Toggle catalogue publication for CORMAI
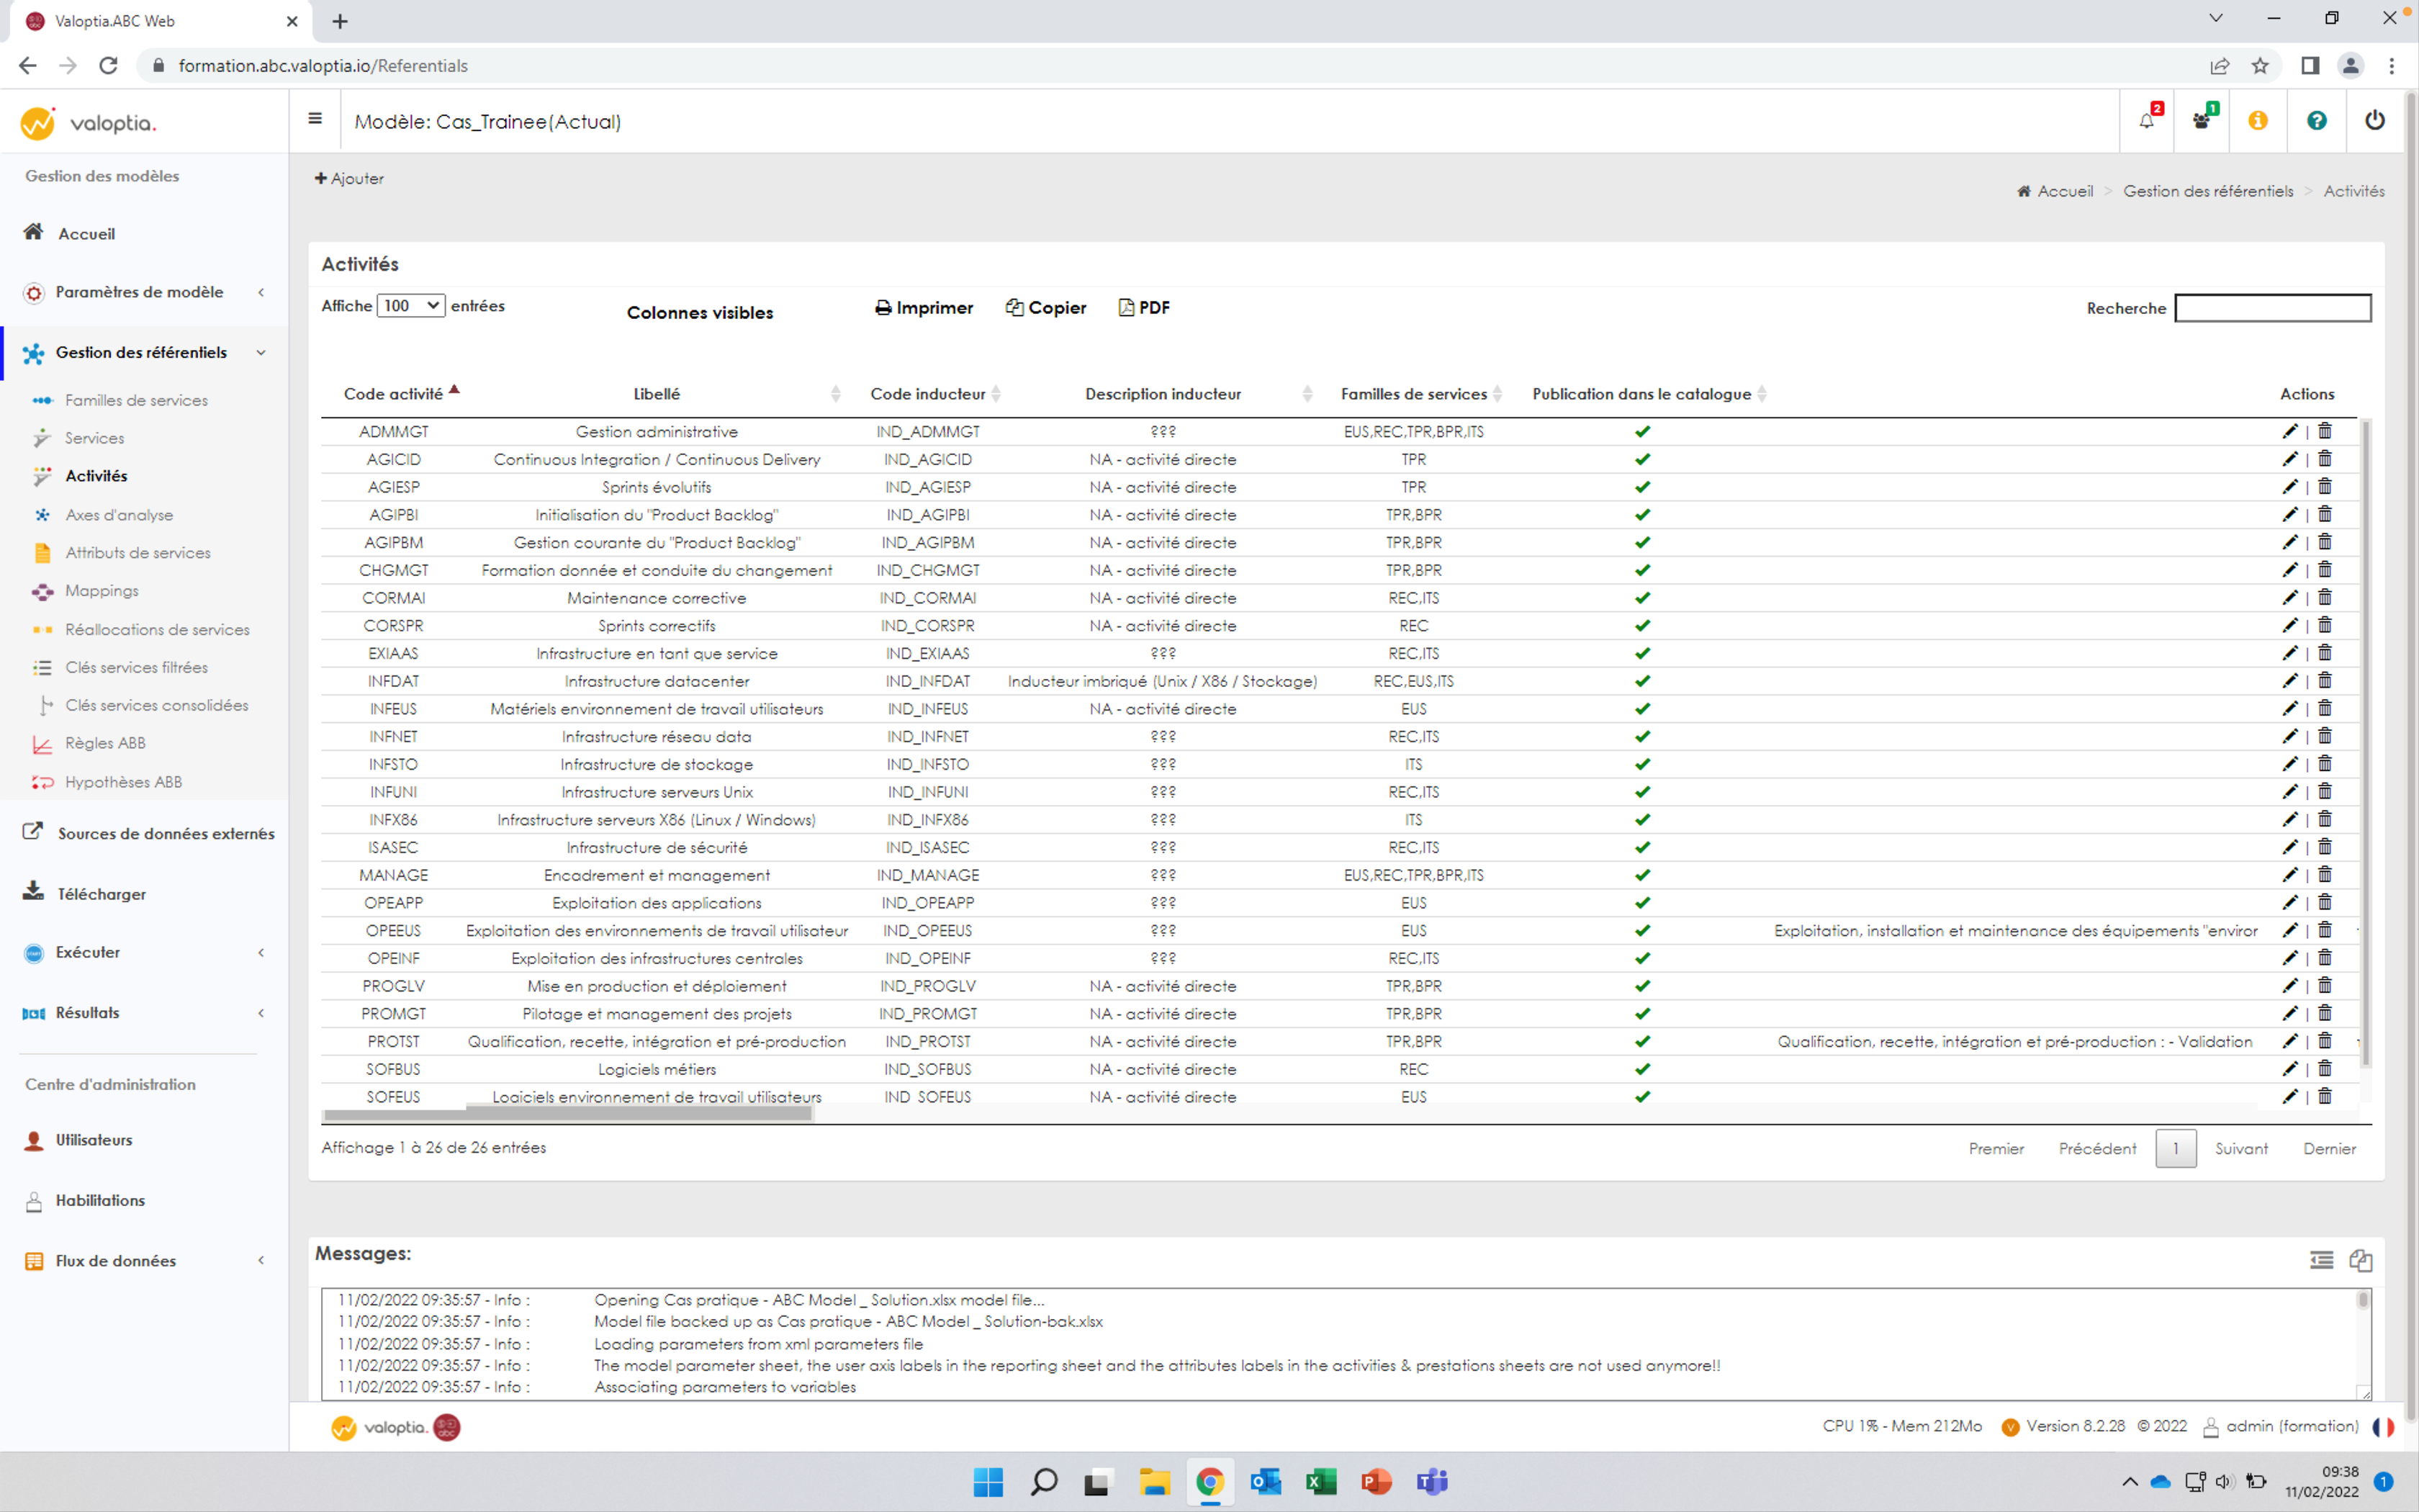The height and width of the screenshot is (1512, 2419). pyautogui.click(x=1641, y=598)
